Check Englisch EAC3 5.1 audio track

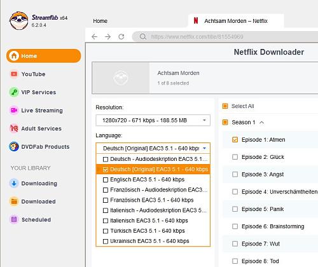click(106, 180)
